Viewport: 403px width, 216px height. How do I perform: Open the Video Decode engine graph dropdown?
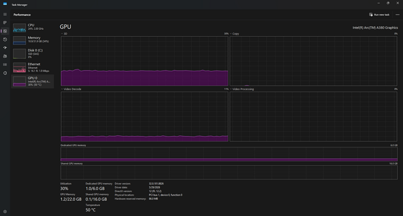[71, 89]
